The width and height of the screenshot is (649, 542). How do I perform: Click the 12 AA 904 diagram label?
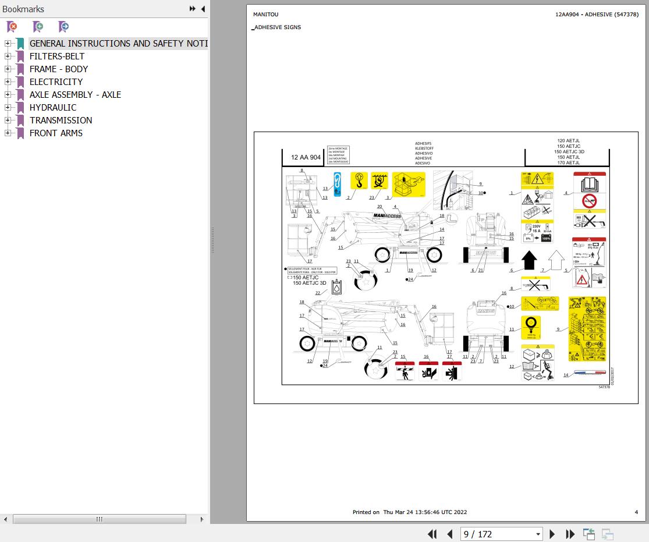pyautogui.click(x=306, y=157)
